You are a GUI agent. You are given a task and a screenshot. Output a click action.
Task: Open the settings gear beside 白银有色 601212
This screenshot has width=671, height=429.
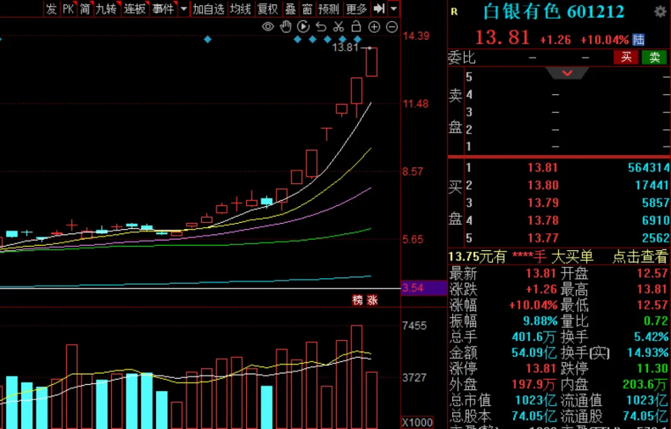coord(660,12)
